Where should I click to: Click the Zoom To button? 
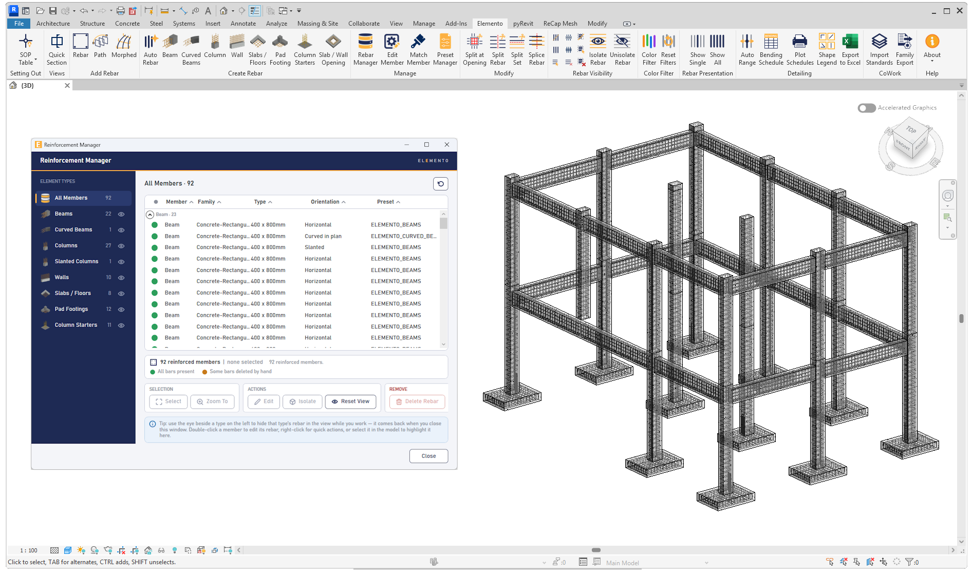point(212,401)
